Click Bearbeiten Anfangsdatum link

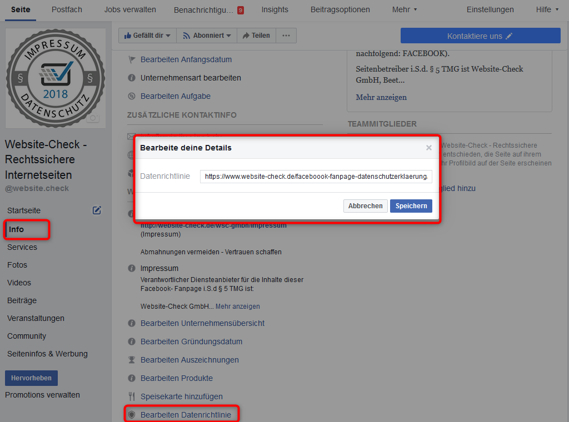click(x=186, y=59)
